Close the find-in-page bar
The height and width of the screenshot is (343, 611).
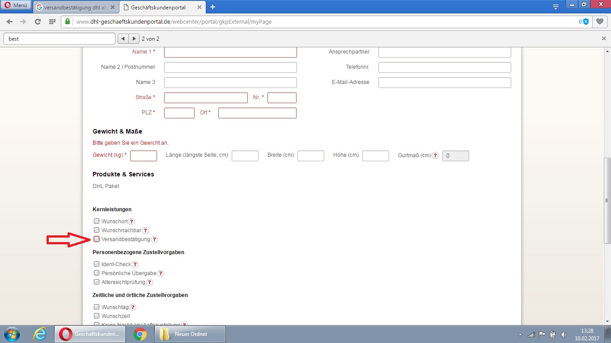point(603,39)
